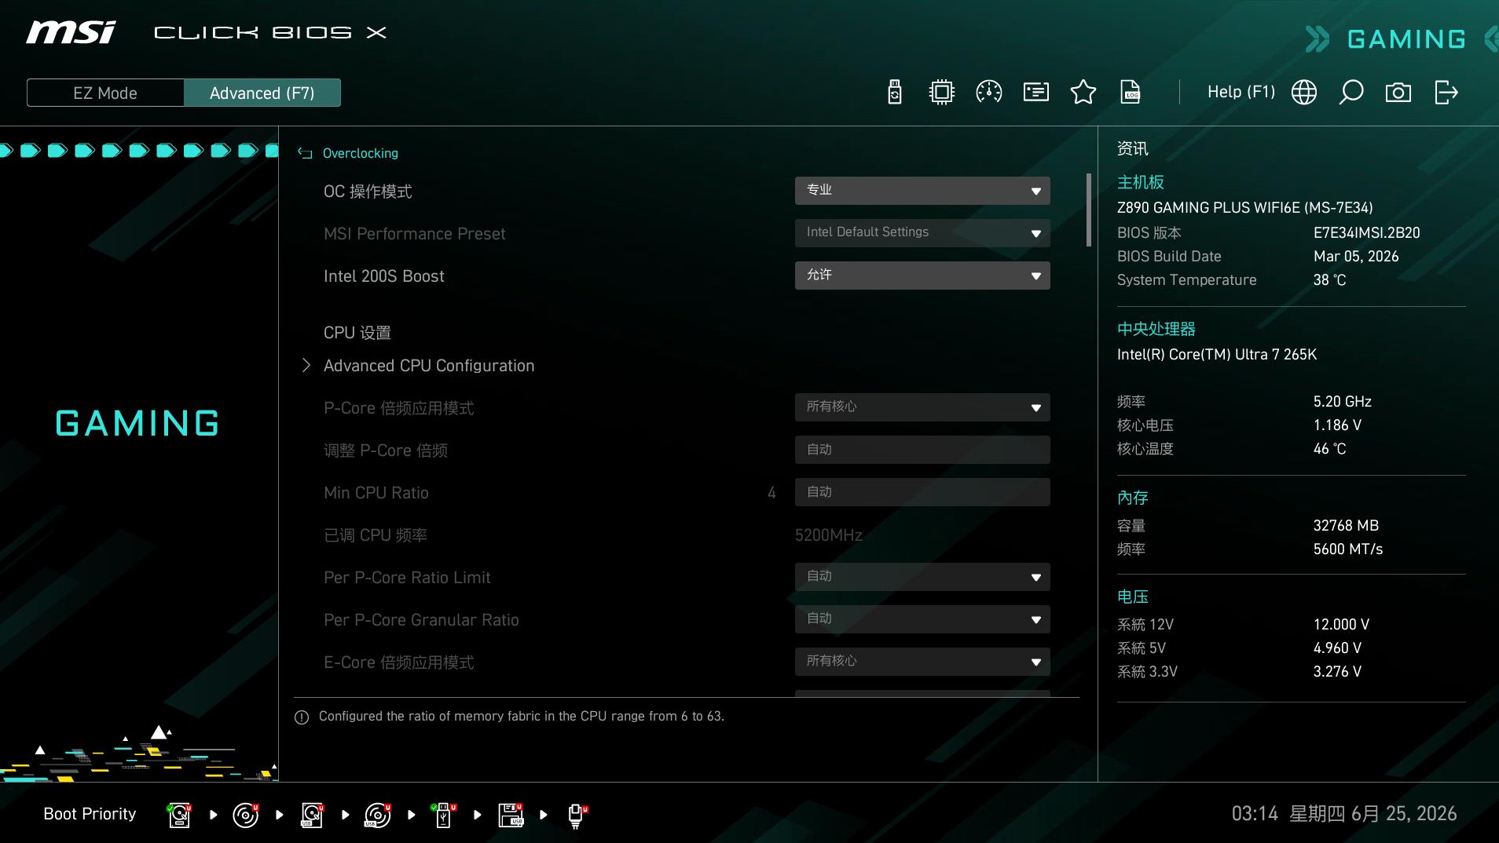
Task: Click the 5200MHz adjusted frequency value
Action: (829, 535)
